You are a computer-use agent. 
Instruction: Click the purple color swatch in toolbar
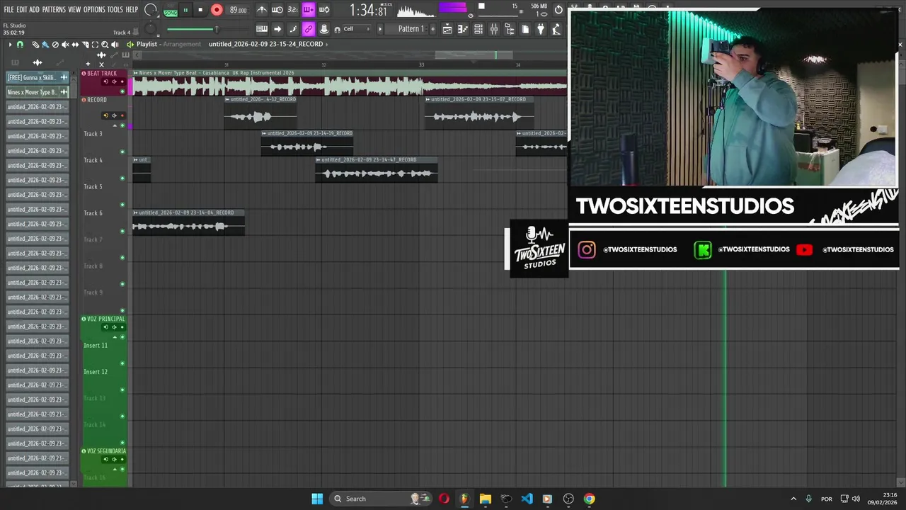coord(453,8)
